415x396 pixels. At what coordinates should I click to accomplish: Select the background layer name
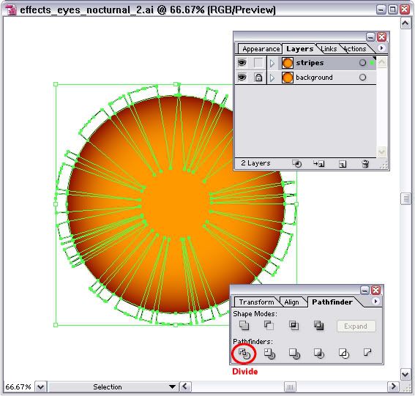(x=314, y=78)
